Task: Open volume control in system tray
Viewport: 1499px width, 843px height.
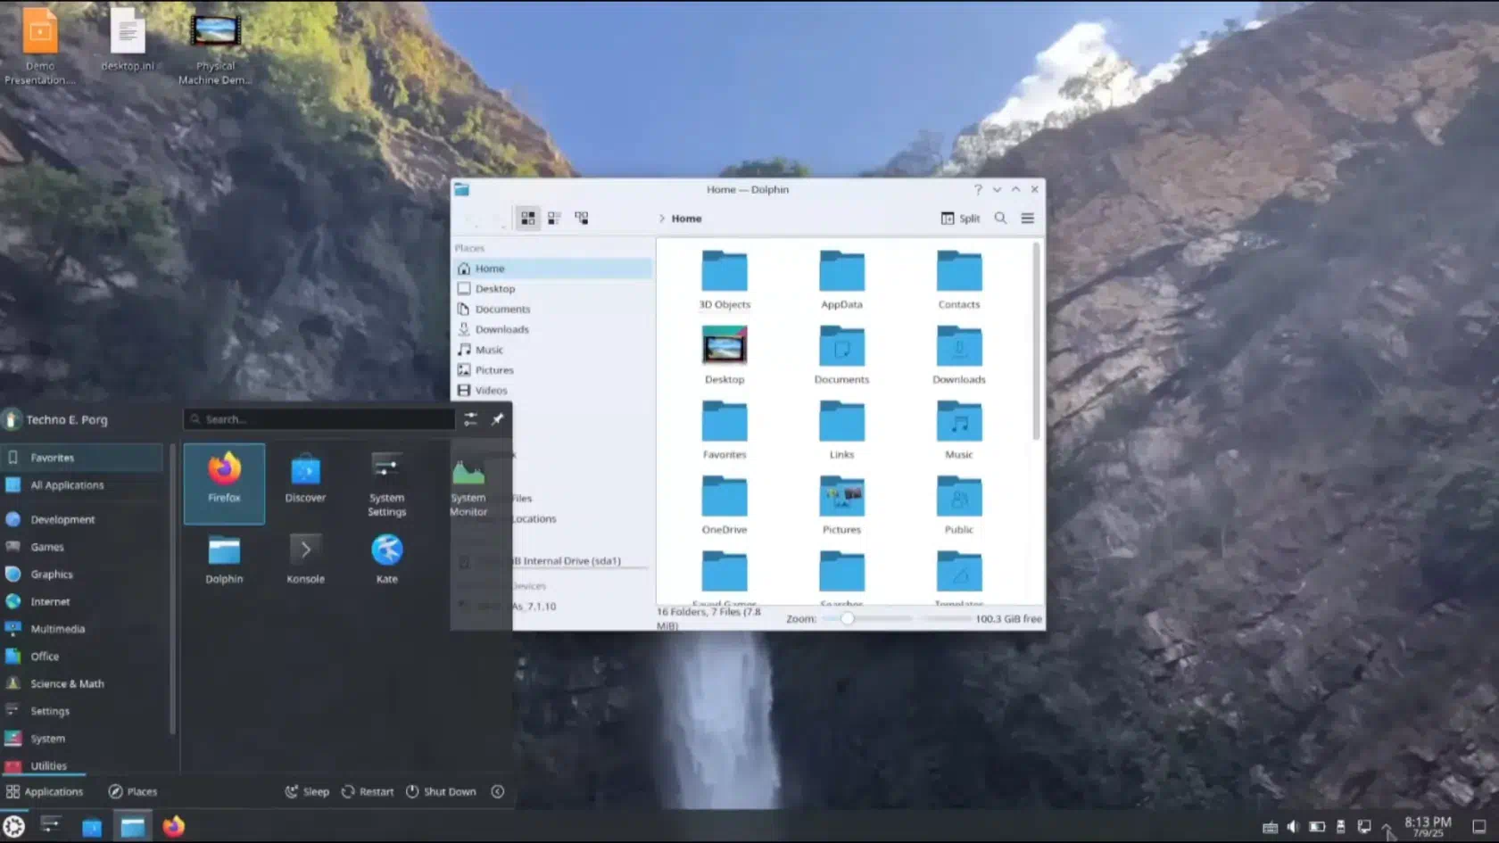Action: click(x=1293, y=827)
